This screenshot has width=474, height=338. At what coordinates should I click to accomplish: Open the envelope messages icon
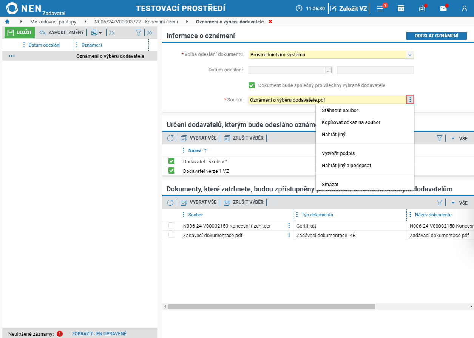[443, 8]
